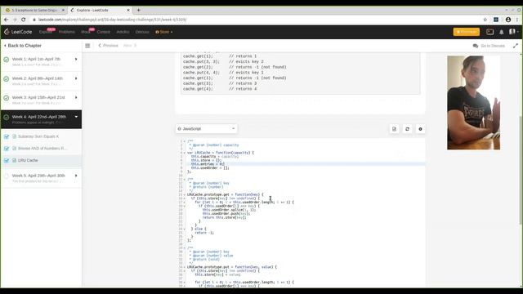
Task: Open the Problems menu item
Action: click(67, 32)
